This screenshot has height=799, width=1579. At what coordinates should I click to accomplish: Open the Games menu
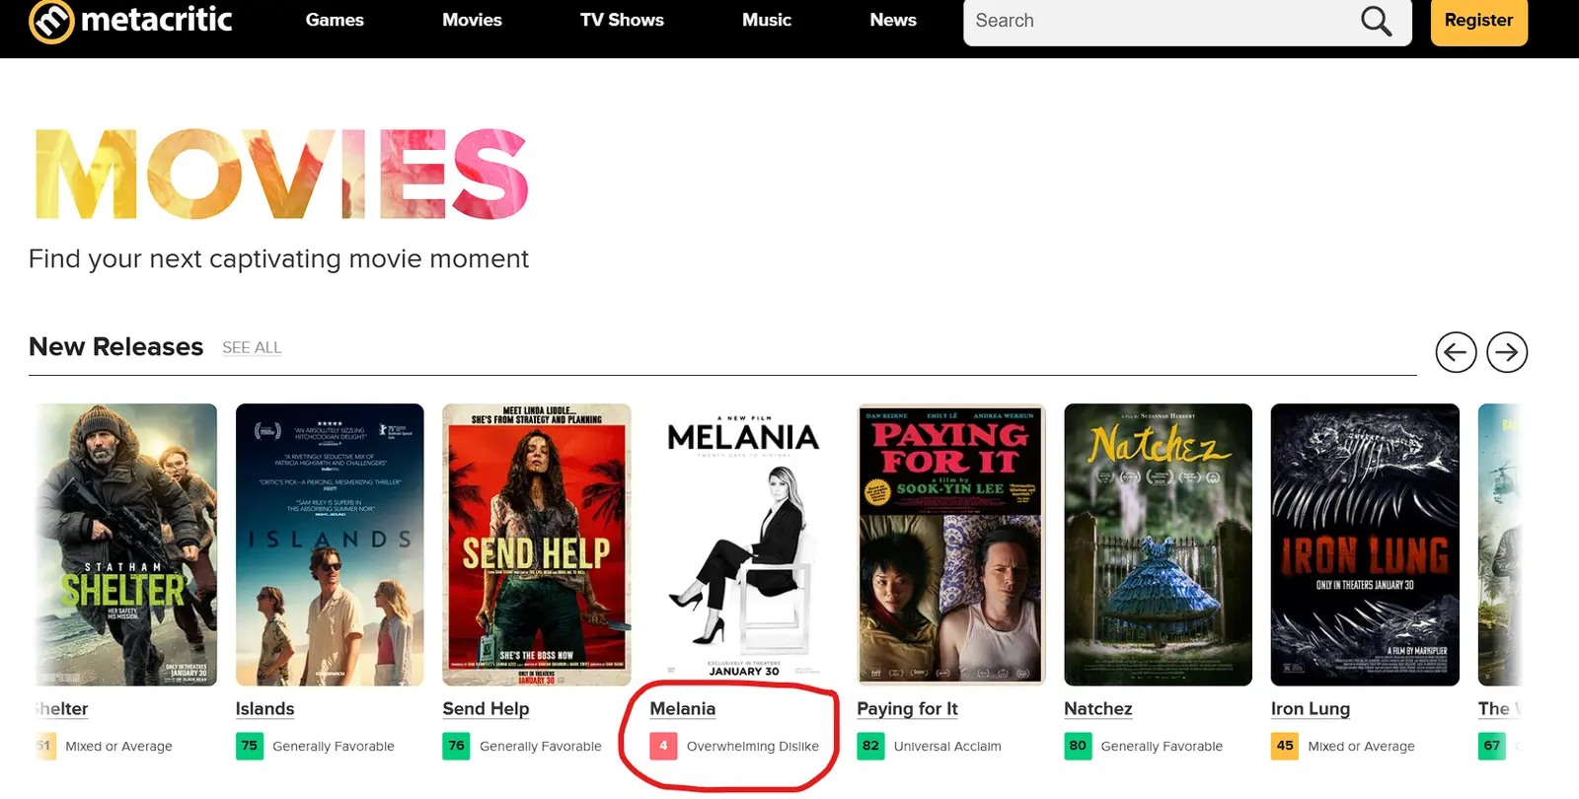[335, 20]
